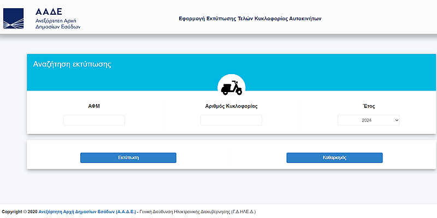The width and height of the screenshot is (437, 218).
Task: Click the chevron arrow of the year selector
Action: [x=397, y=120]
